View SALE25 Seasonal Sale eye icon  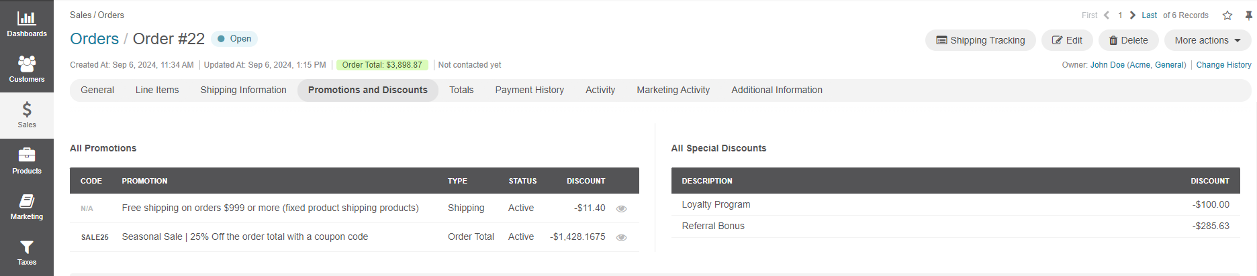(x=622, y=238)
